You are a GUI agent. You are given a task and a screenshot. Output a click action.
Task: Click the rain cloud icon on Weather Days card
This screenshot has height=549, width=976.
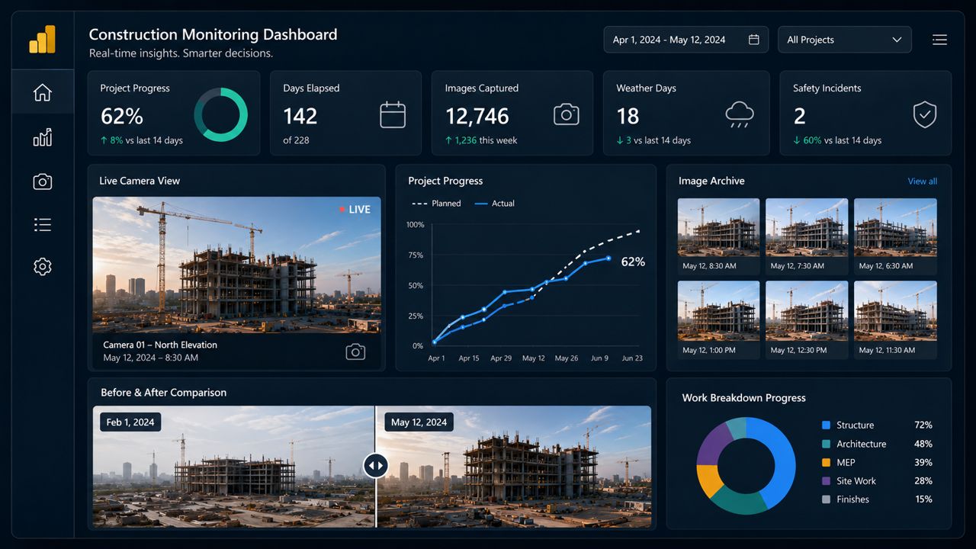coord(740,114)
